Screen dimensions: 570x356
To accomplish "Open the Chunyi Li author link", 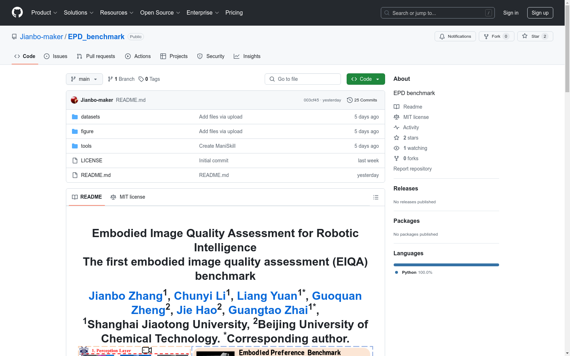I will 200,296.
